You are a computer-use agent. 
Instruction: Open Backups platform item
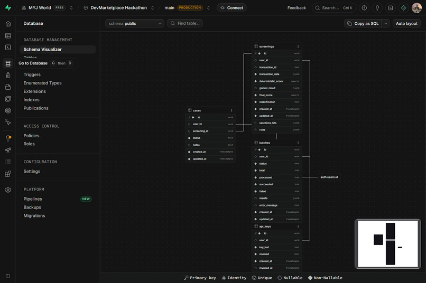(32, 207)
